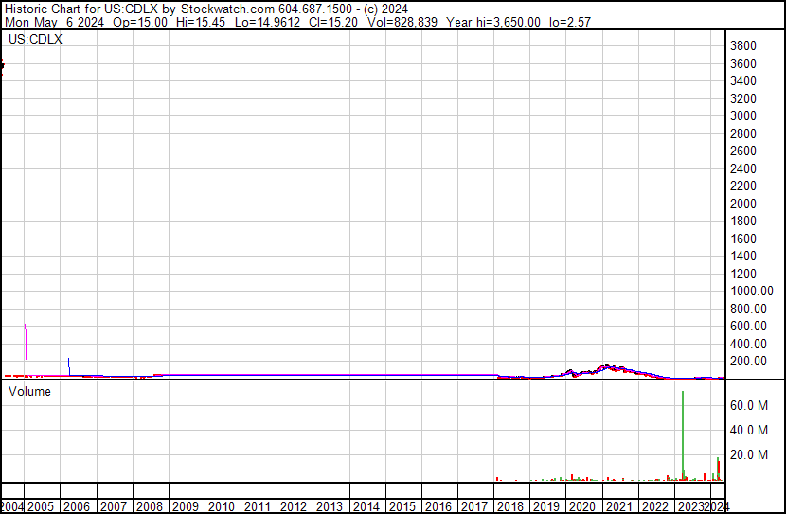Click the 2014 year label on the axis

click(366, 506)
